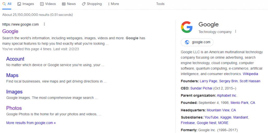Click More results from google.com

31,123
